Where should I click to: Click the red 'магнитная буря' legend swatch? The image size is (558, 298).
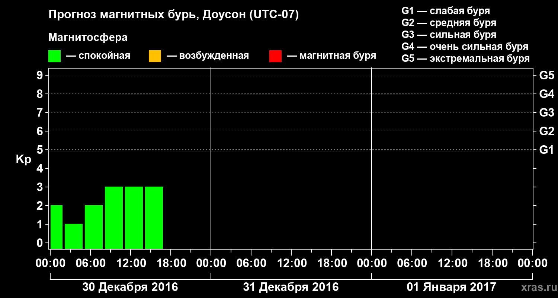[x=275, y=56]
